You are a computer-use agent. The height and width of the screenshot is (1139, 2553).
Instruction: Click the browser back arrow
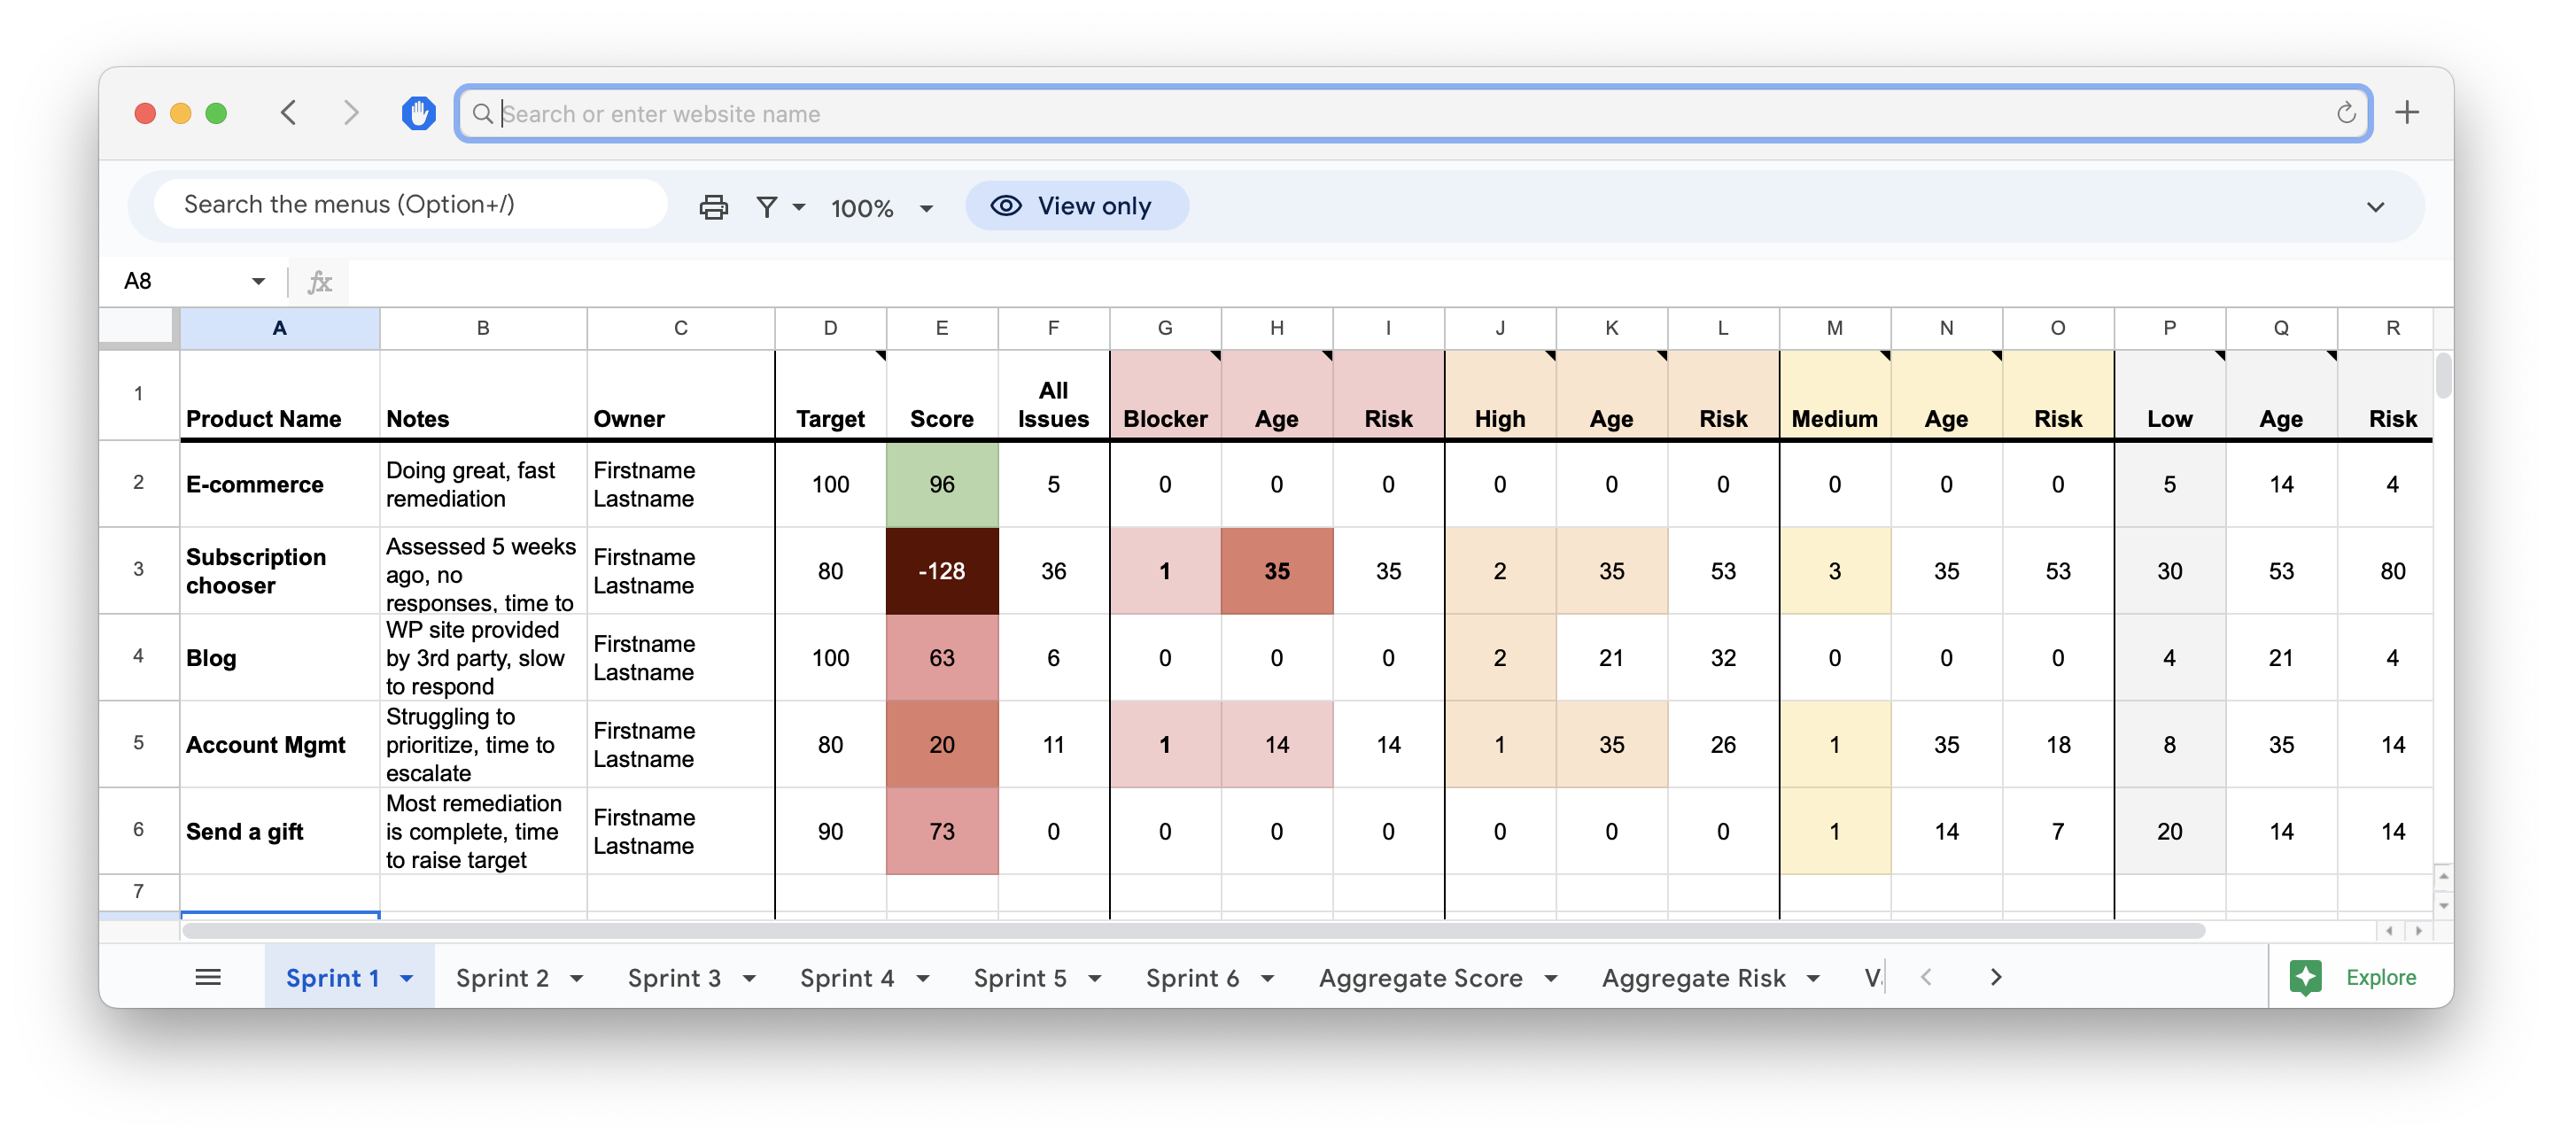[289, 113]
